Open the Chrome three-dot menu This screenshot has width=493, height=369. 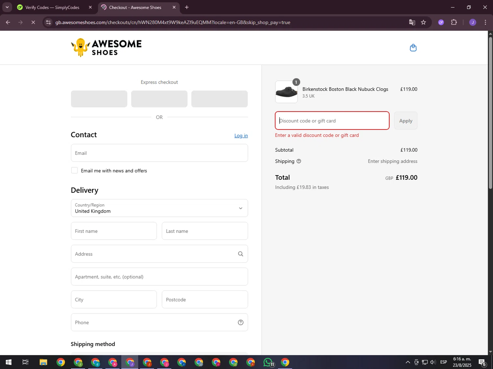[485, 22]
